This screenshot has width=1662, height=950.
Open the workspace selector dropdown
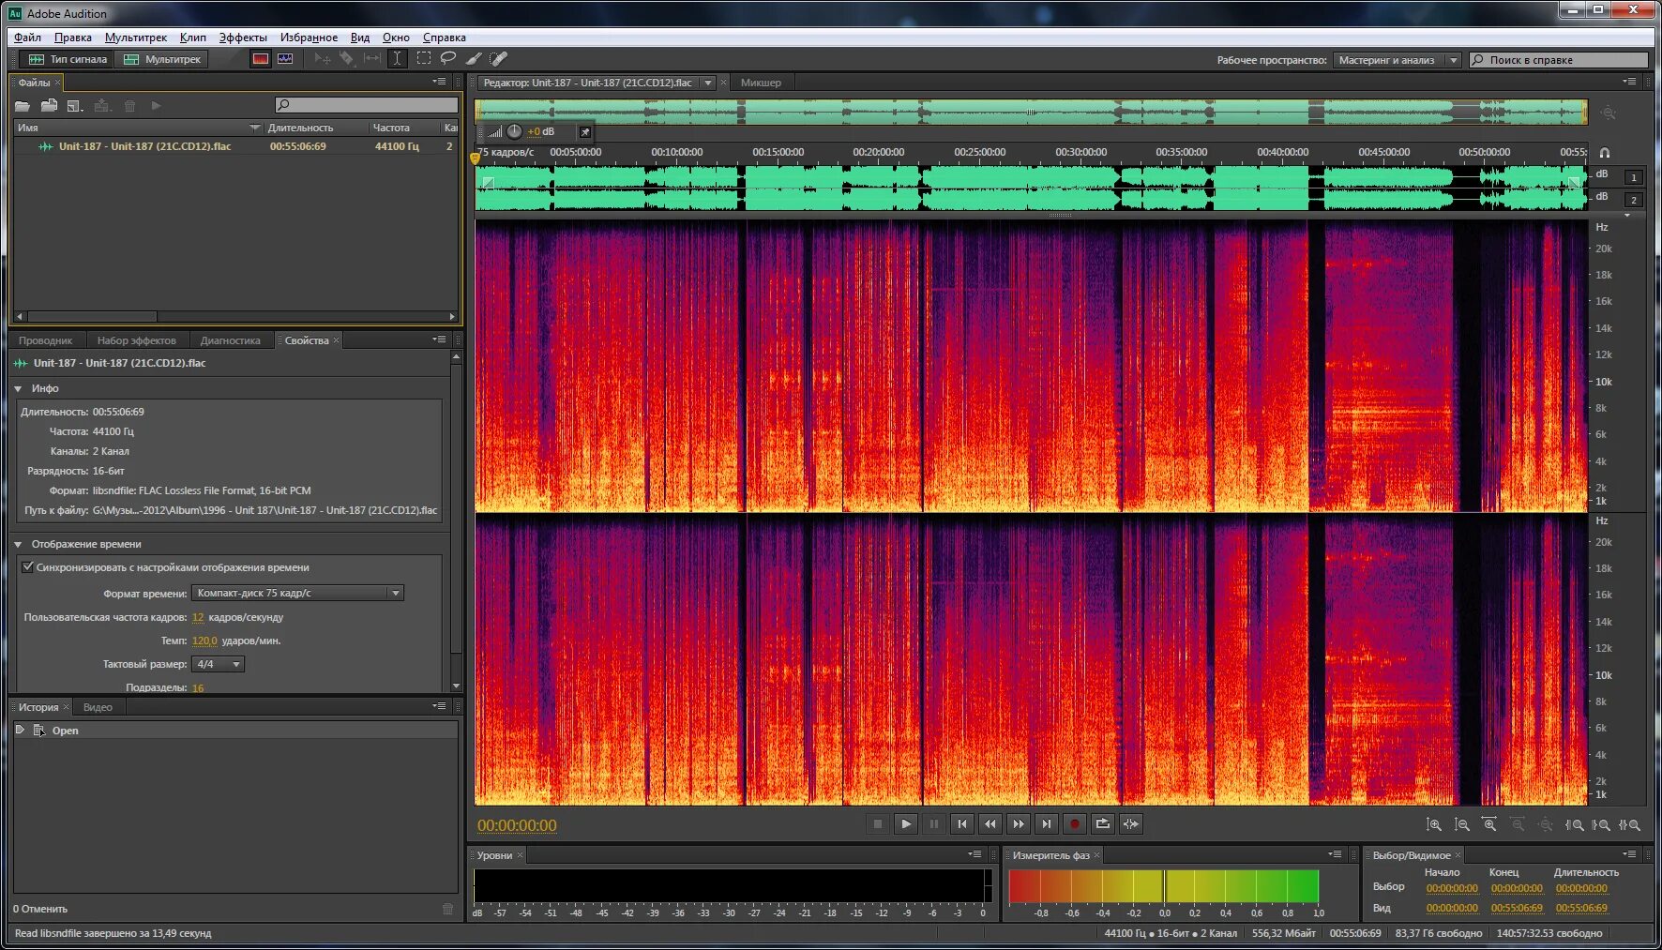click(x=1397, y=60)
